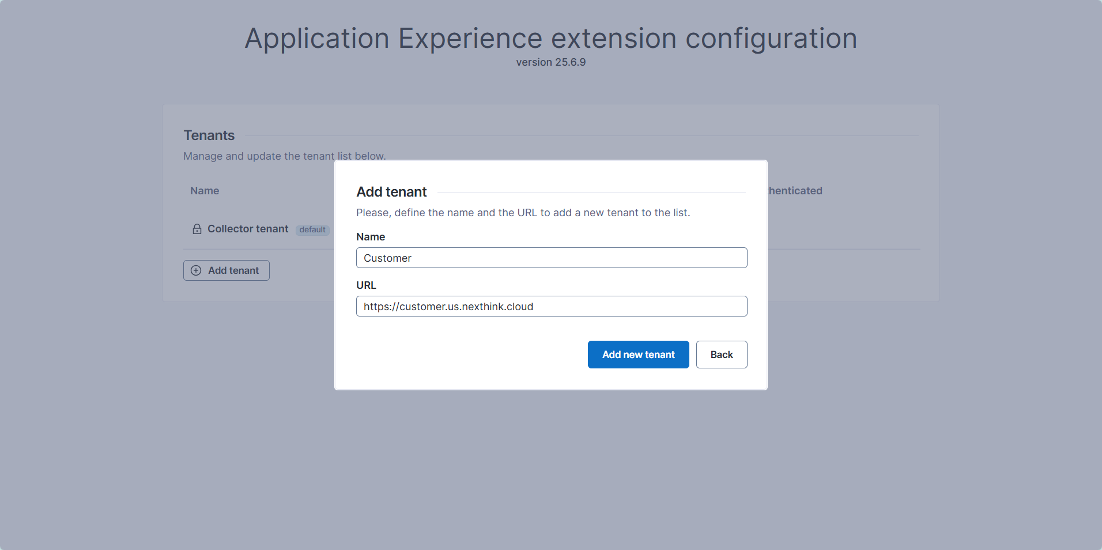1102x550 pixels.
Task: Click the Tenants section heading
Action: tap(209, 135)
